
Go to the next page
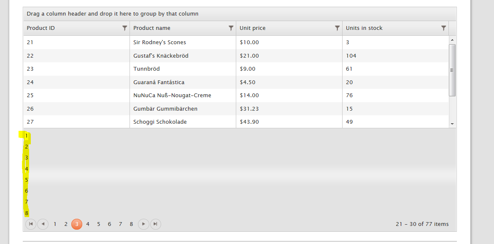(144, 224)
